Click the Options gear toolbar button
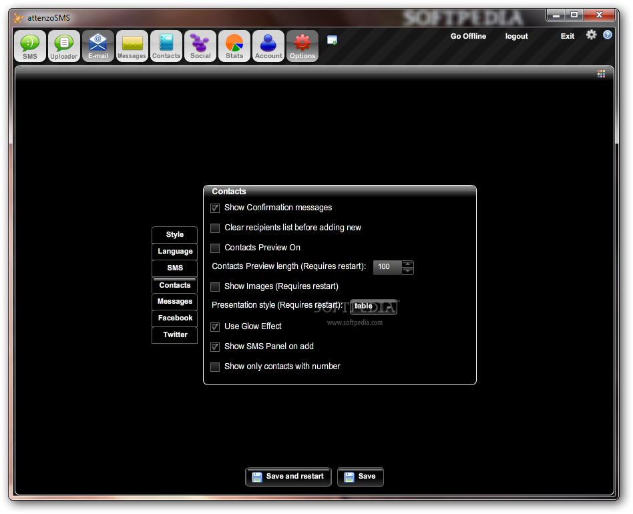The width and height of the screenshot is (633, 514). click(x=302, y=46)
